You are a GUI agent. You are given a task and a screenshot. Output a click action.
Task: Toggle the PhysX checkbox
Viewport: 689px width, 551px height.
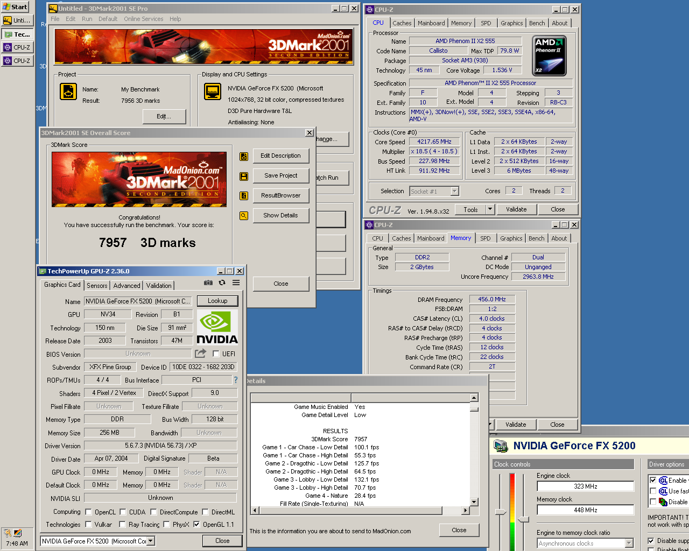[x=167, y=525]
